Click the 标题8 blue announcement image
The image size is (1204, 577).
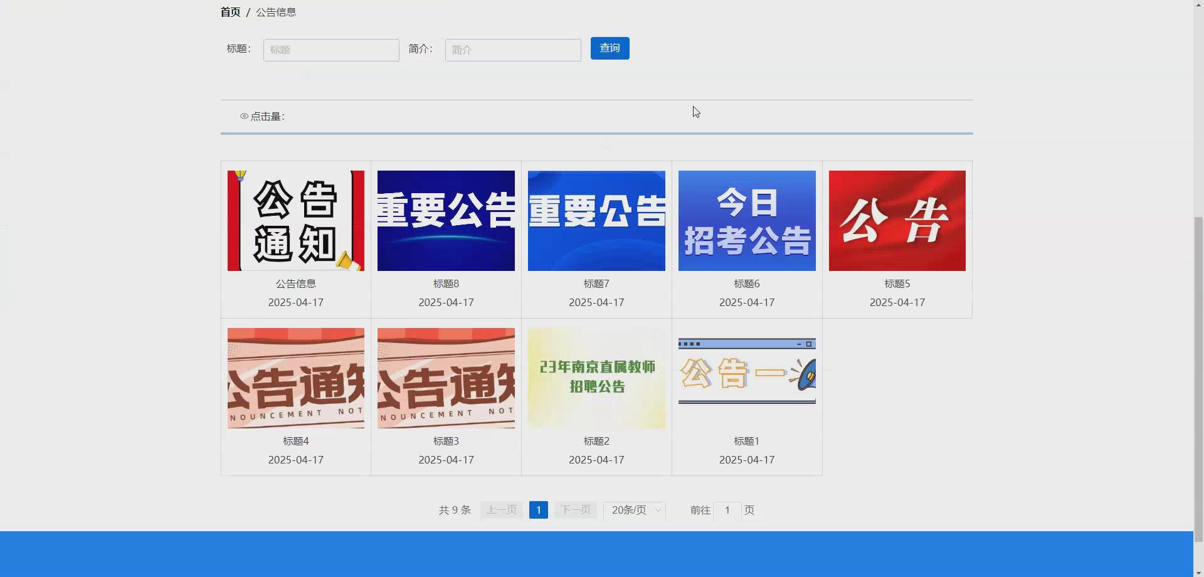(446, 220)
